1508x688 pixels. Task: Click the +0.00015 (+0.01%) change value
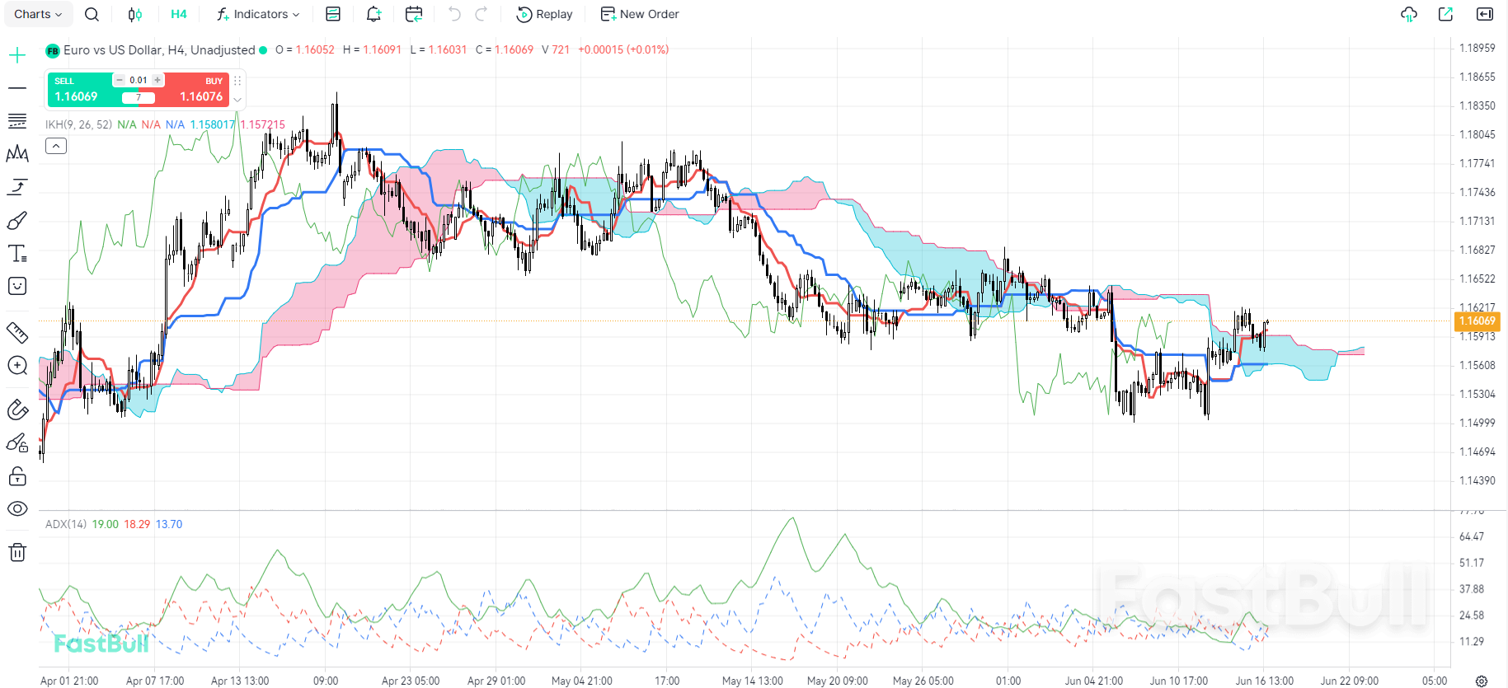pyautogui.click(x=623, y=49)
